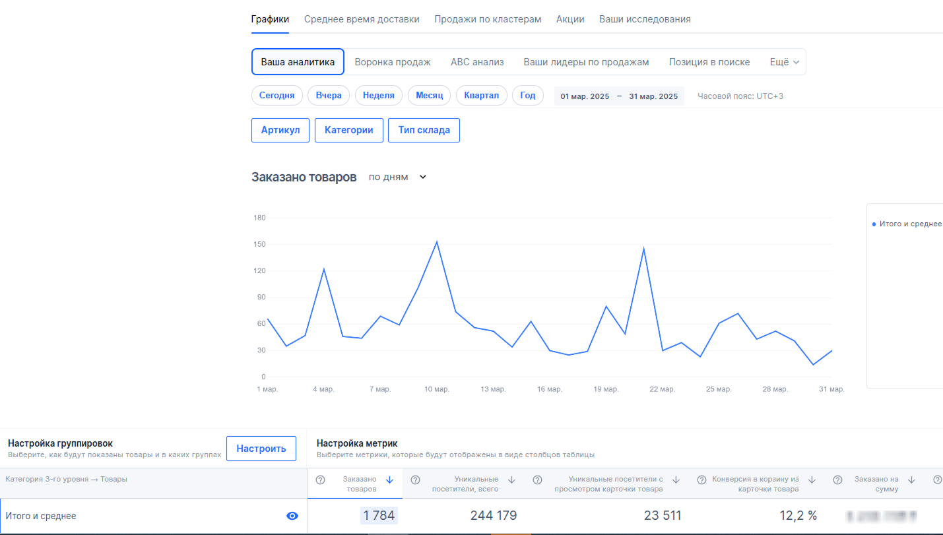
Task: Click the Настроить button
Action: click(261, 449)
